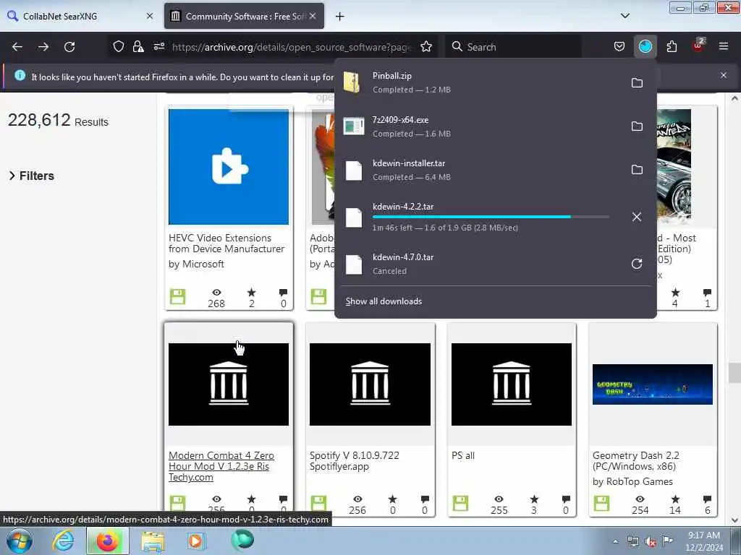Open the Extensions puzzle icon
This screenshot has height=555, width=741.
tap(672, 46)
